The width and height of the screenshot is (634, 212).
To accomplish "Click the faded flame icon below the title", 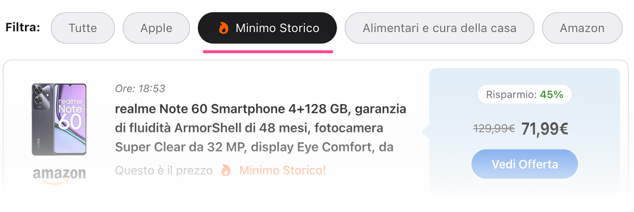I will tap(226, 171).
